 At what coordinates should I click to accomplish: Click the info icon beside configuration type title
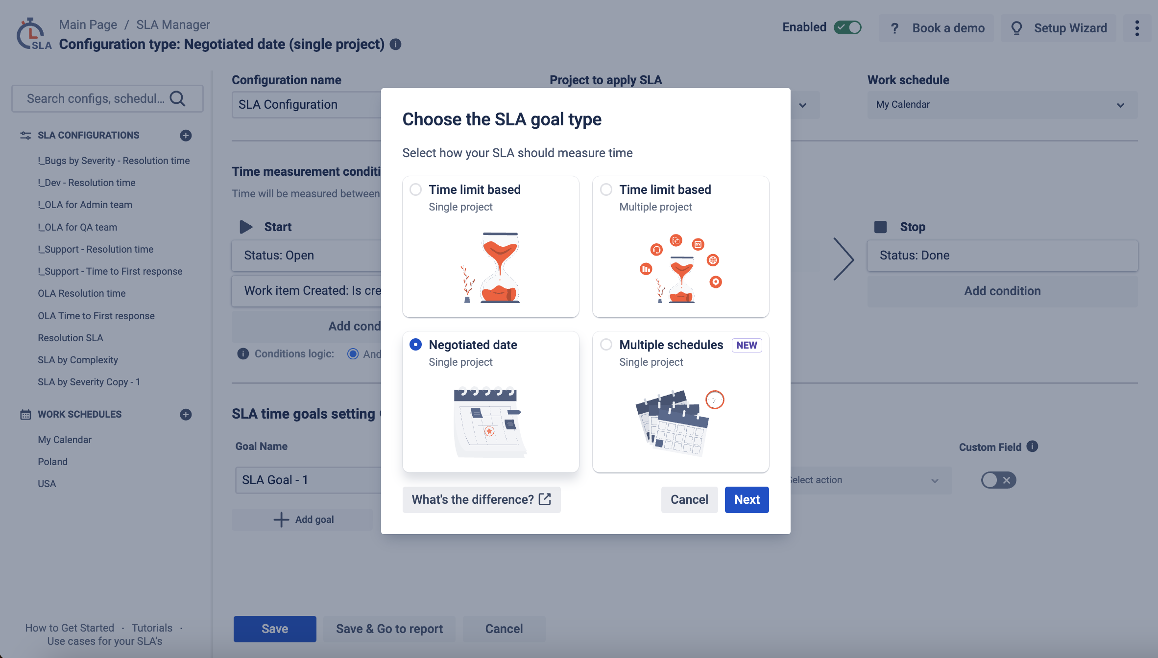click(x=396, y=45)
